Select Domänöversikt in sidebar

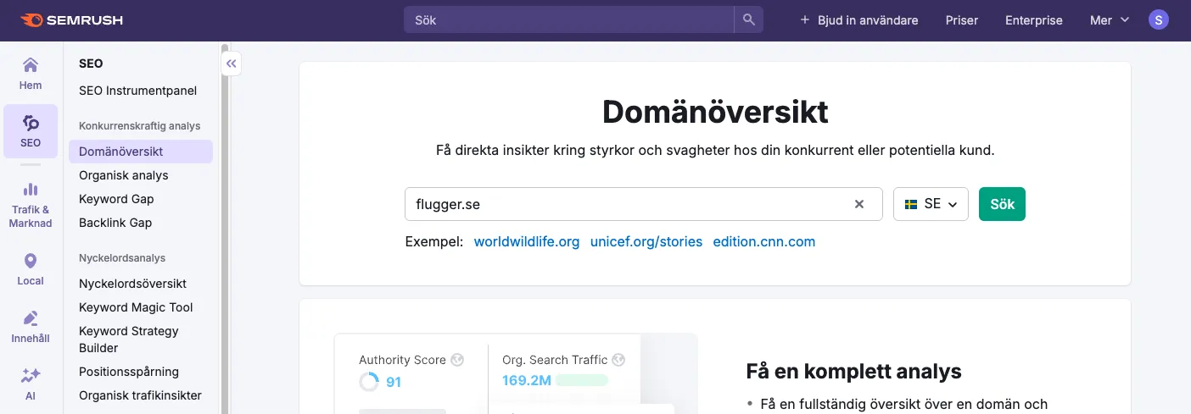click(141, 152)
